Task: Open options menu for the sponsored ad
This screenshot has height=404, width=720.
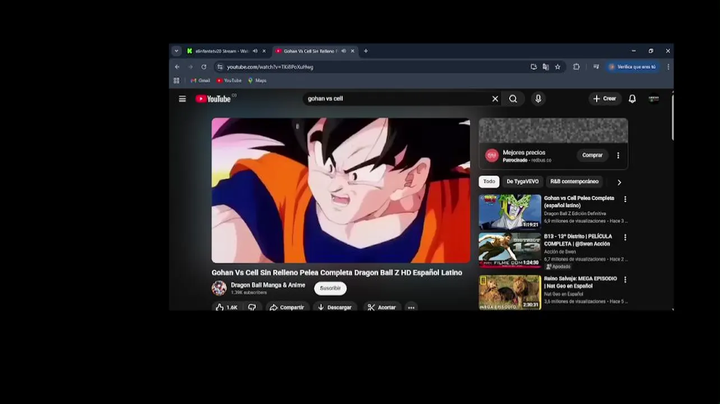Action: (618, 155)
